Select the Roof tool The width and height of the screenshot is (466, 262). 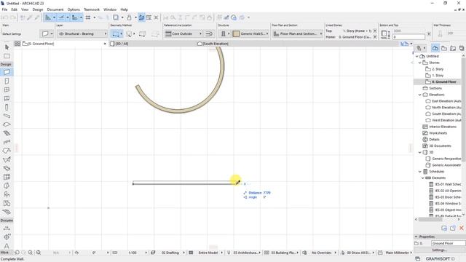[7, 151]
